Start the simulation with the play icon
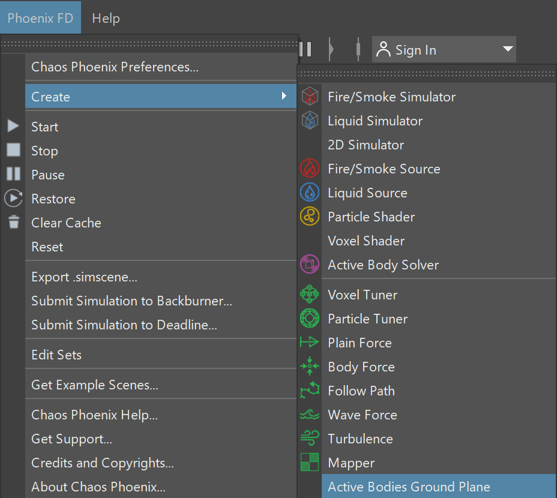 coord(13,126)
